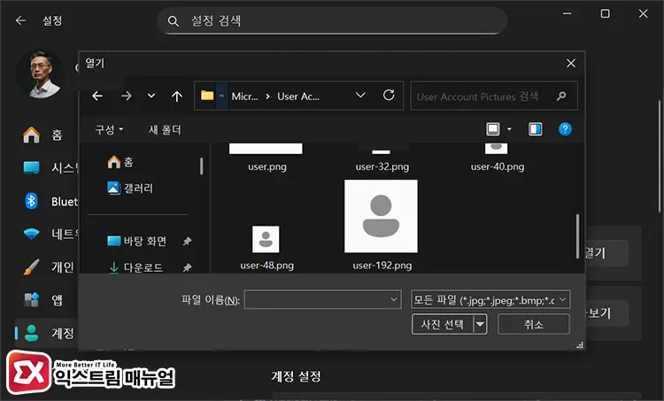Click the profile picture in Settings
This screenshot has height=401, width=664.
click(x=41, y=73)
